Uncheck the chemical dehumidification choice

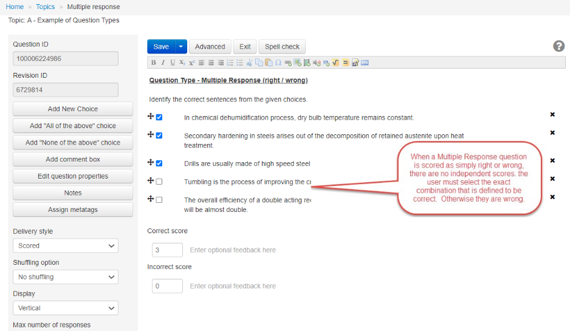(x=159, y=117)
